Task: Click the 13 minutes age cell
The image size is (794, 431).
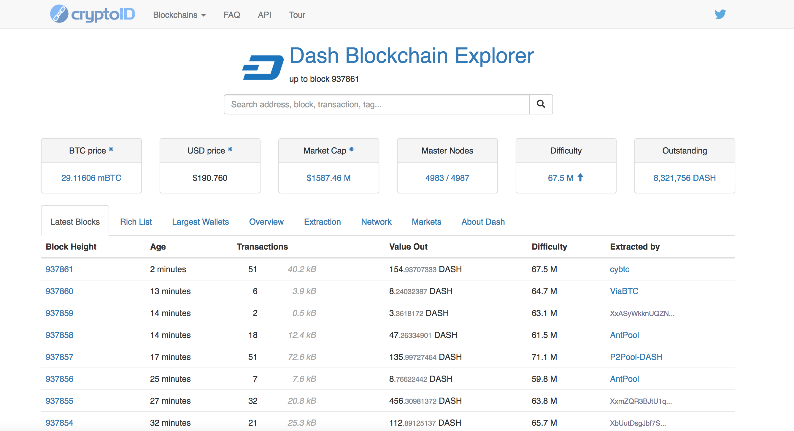Action: (170, 291)
